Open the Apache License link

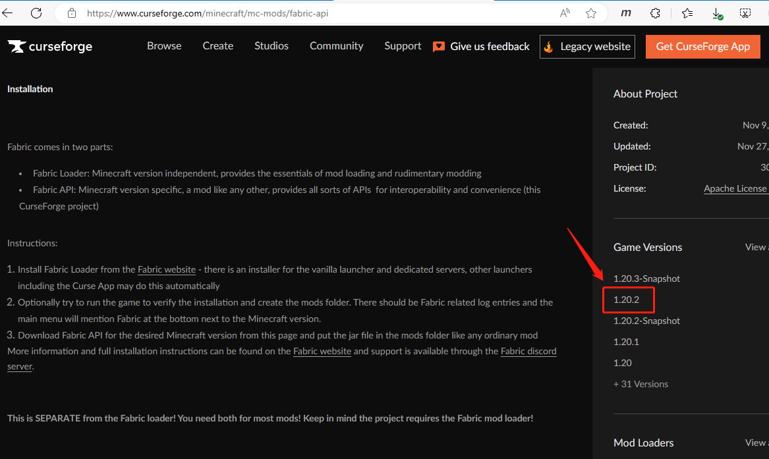(736, 188)
